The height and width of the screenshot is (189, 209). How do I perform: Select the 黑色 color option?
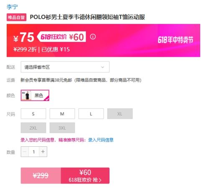[35, 95]
